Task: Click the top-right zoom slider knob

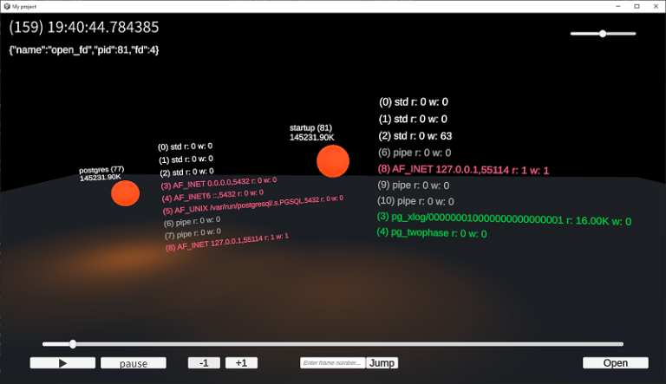Action: [x=603, y=34]
